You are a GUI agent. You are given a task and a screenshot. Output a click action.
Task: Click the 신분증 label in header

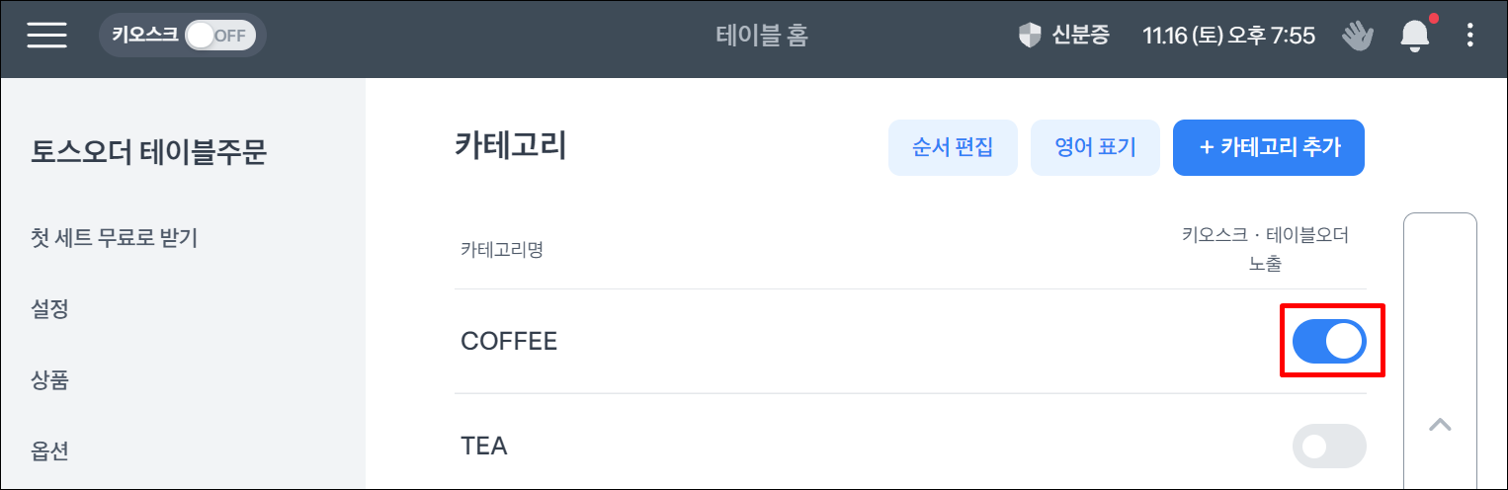pyautogui.click(x=1080, y=37)
